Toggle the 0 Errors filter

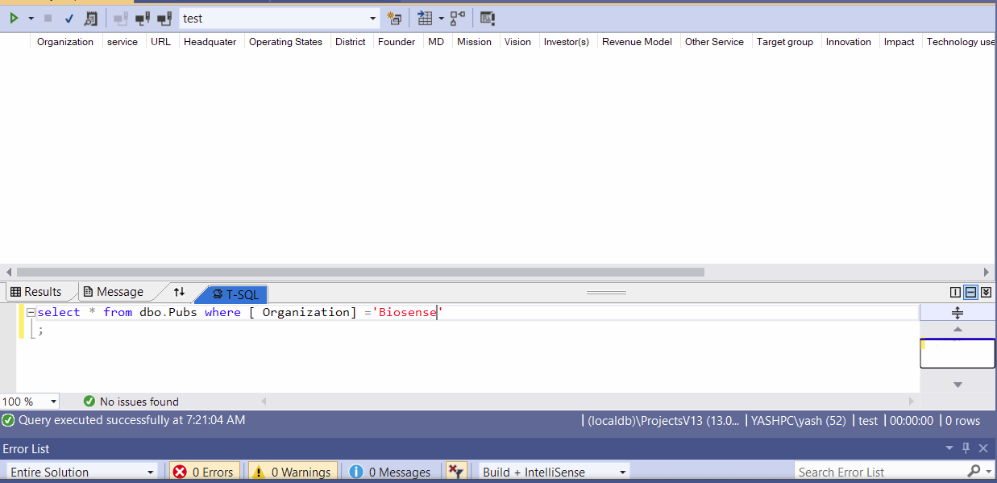(204, 472)
